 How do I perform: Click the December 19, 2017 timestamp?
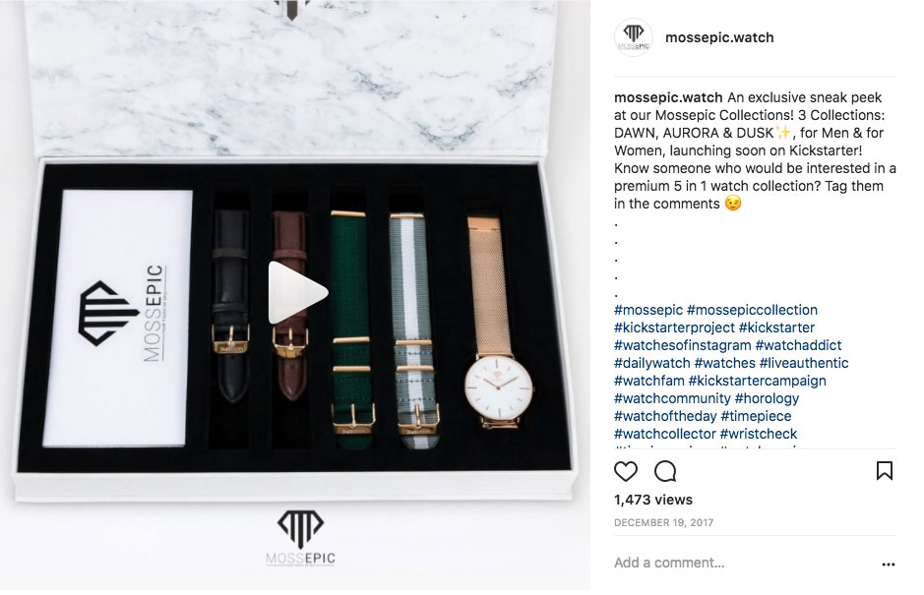(x=663, y=522)
